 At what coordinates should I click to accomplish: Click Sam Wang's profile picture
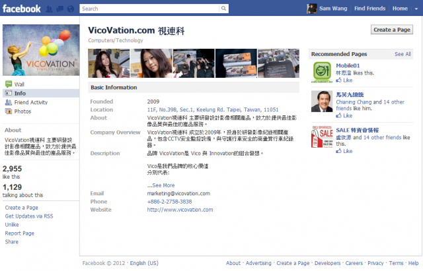pos(312,9)
